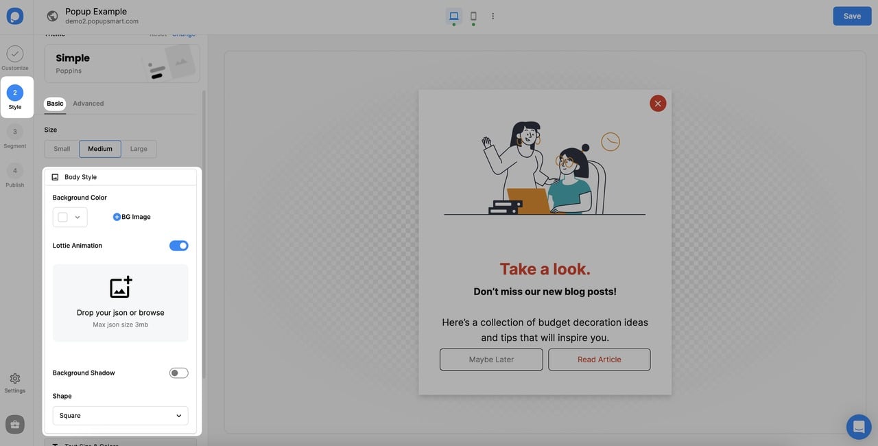878x446 pixels.
Task: Click the budget decoration ideas paragraph
Action: tap(545, 330)
